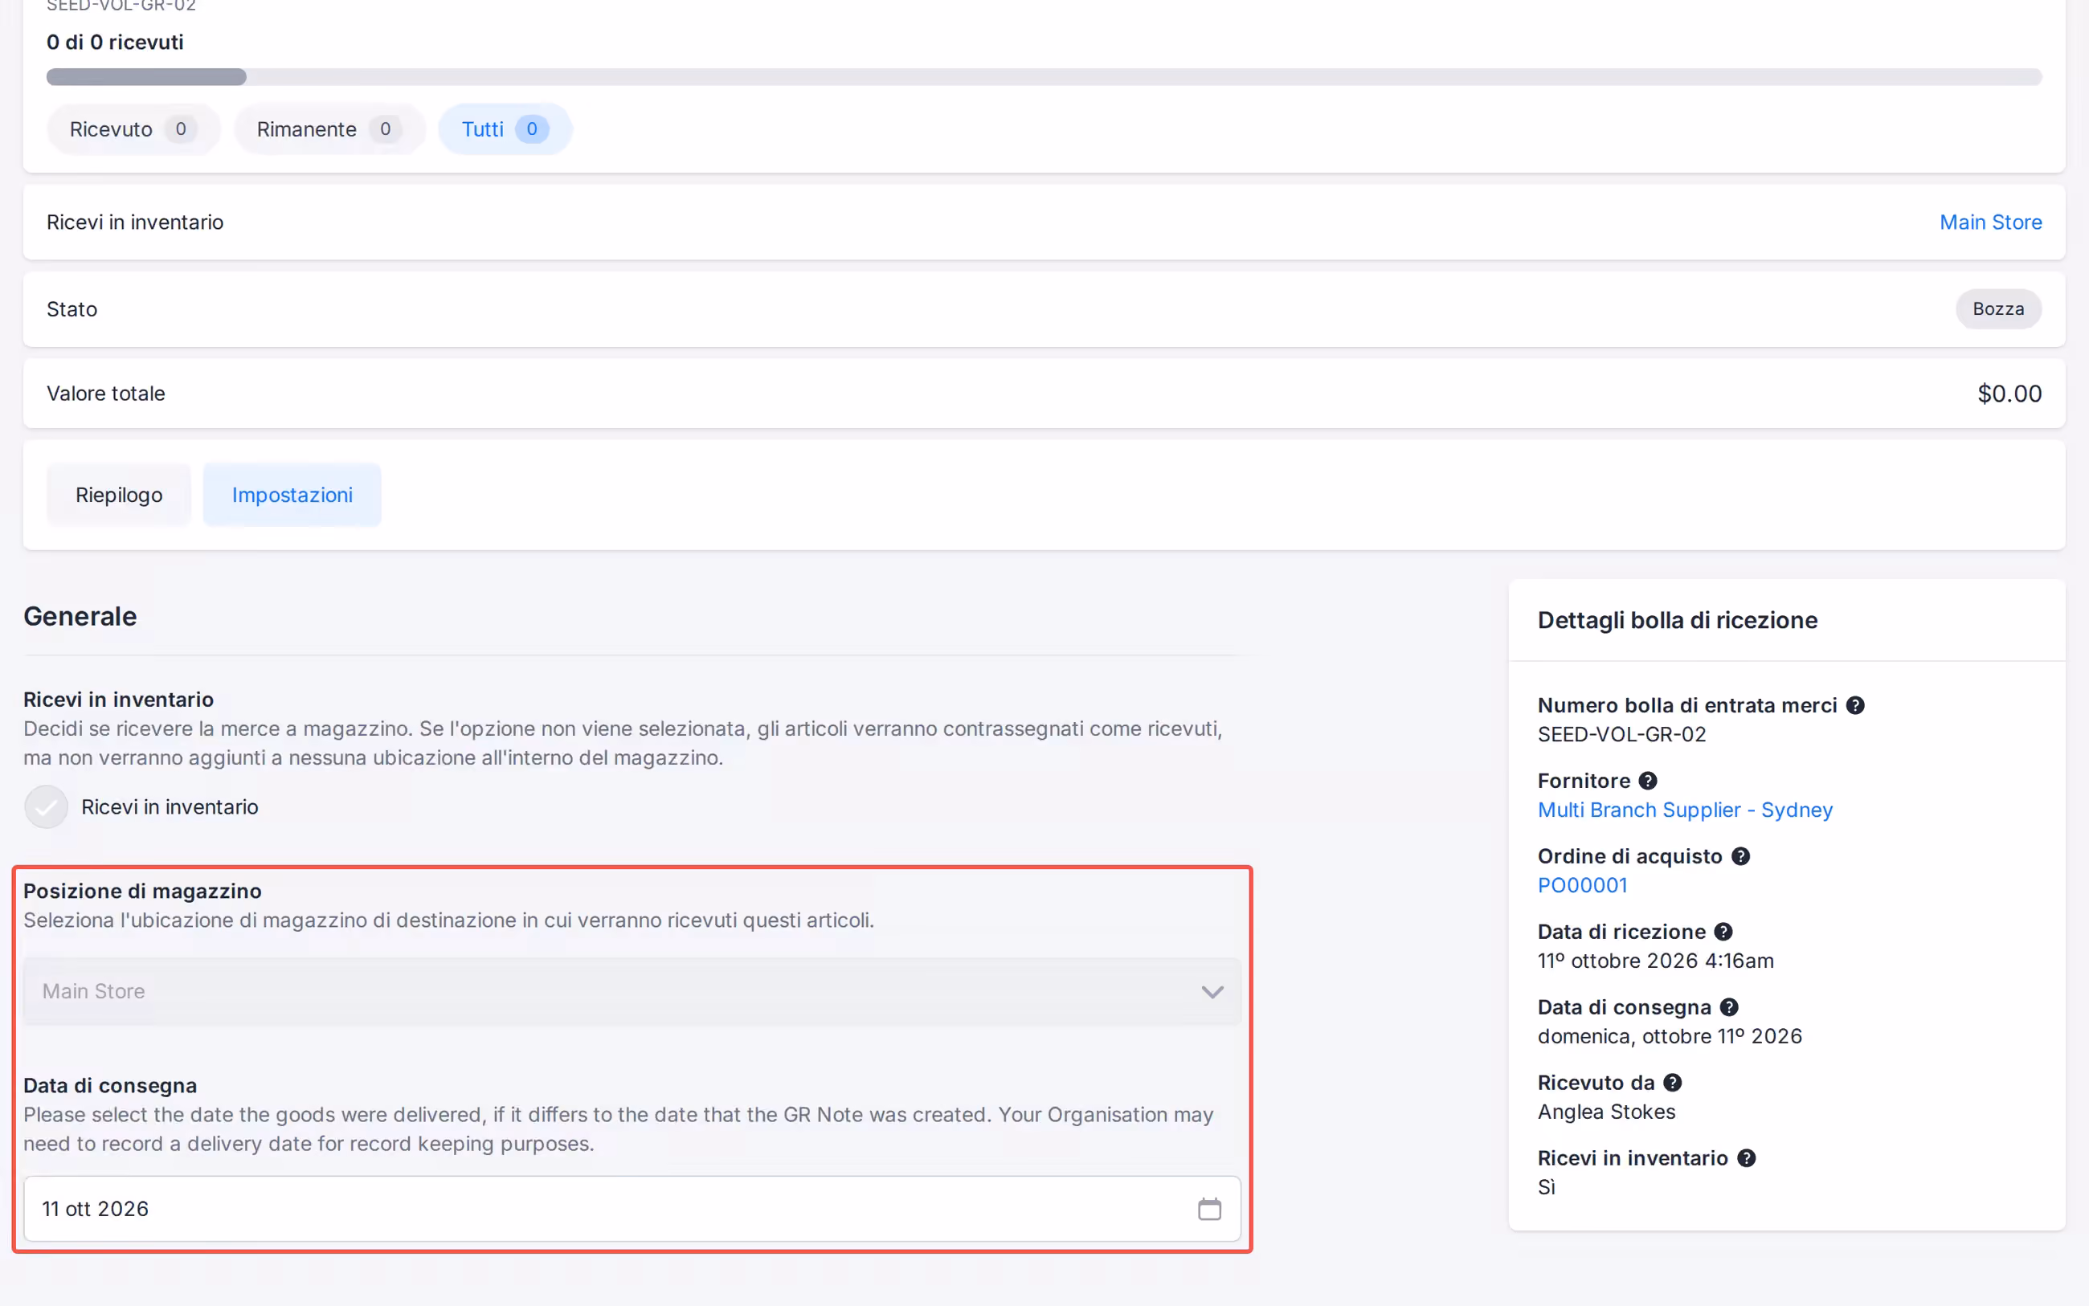Click the Posizione di magazzino label
The image size is (2089, 1306).
point(142,892)
